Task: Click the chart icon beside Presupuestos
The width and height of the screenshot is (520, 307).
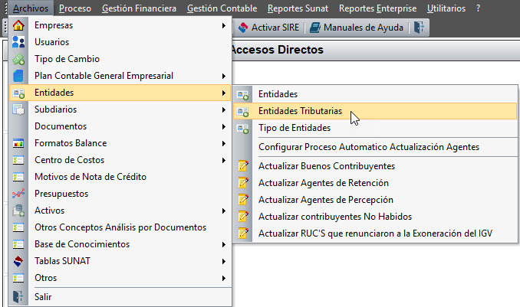Action: point(18,194)
